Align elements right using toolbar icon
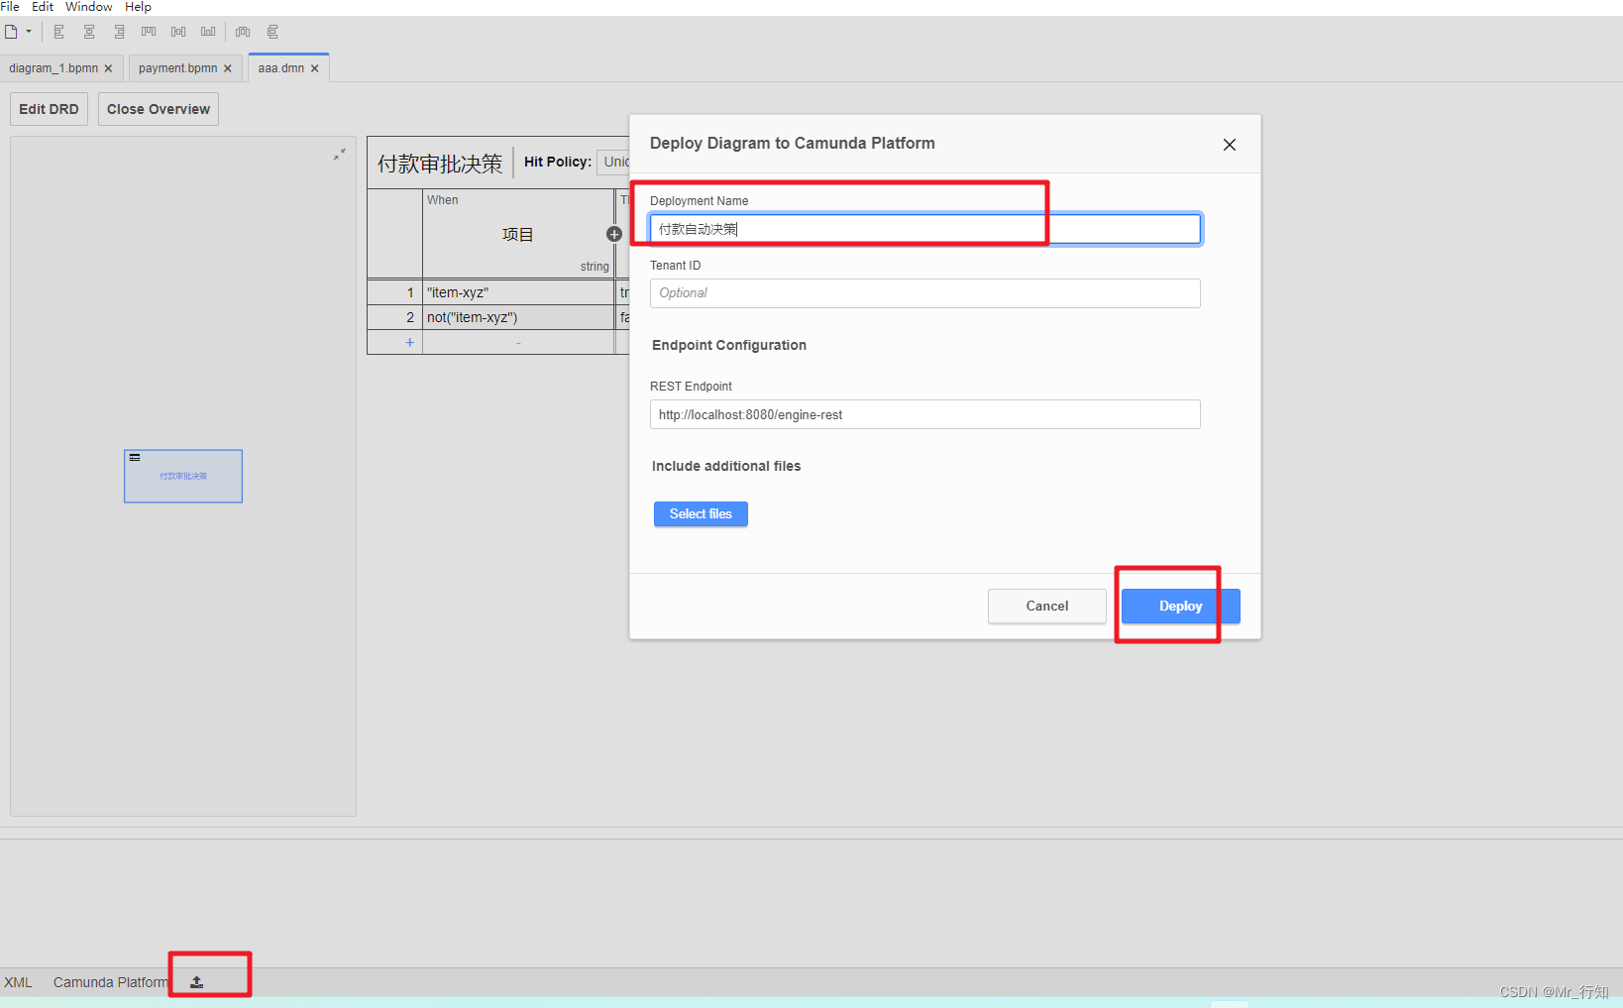The image size is (1623, 1008). pyautogui.click(x=119, y=32)
